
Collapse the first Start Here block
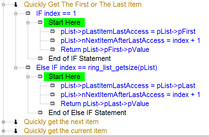[x=28, y=23]
